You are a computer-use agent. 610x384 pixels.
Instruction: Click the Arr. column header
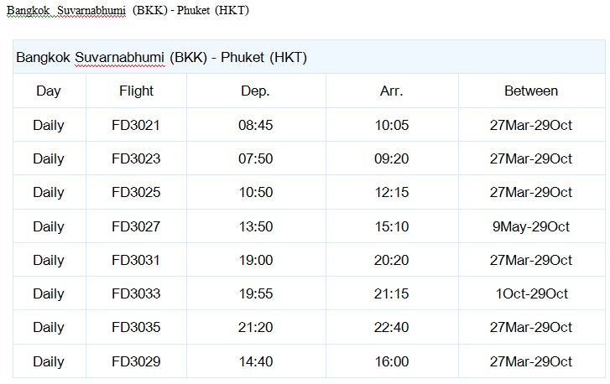point(392,91)
